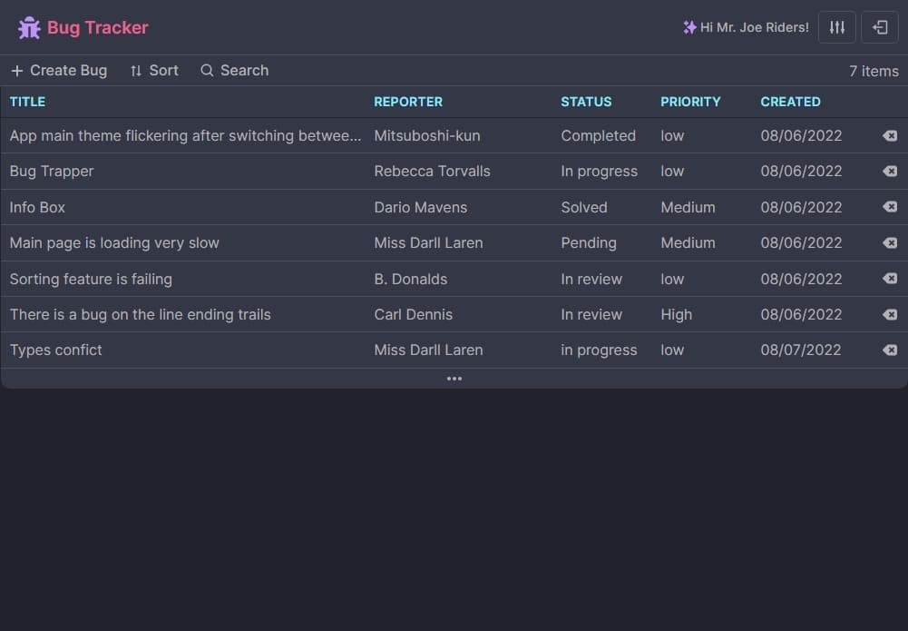
Task: Open the Sort menu
Action: (x=163, y=70)
